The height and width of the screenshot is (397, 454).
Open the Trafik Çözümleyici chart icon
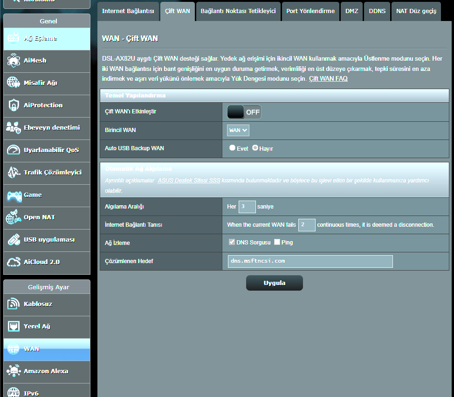tap(14, 172)
